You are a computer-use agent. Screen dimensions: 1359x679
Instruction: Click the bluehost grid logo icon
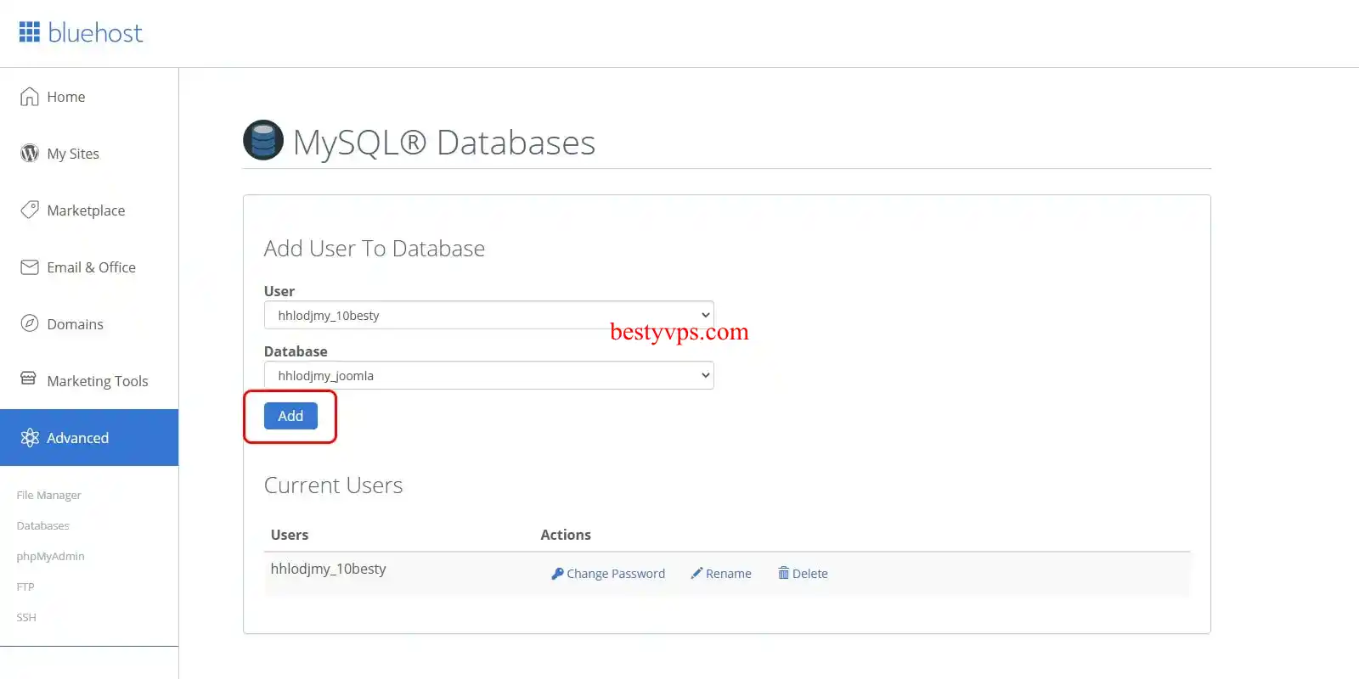30,32
